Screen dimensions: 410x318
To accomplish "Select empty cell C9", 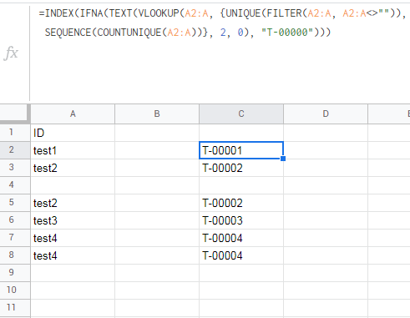I will point(241,273).
